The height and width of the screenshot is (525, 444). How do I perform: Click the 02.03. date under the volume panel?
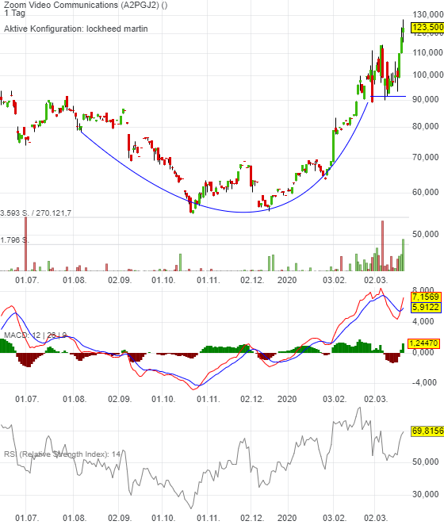coord(376,280)
